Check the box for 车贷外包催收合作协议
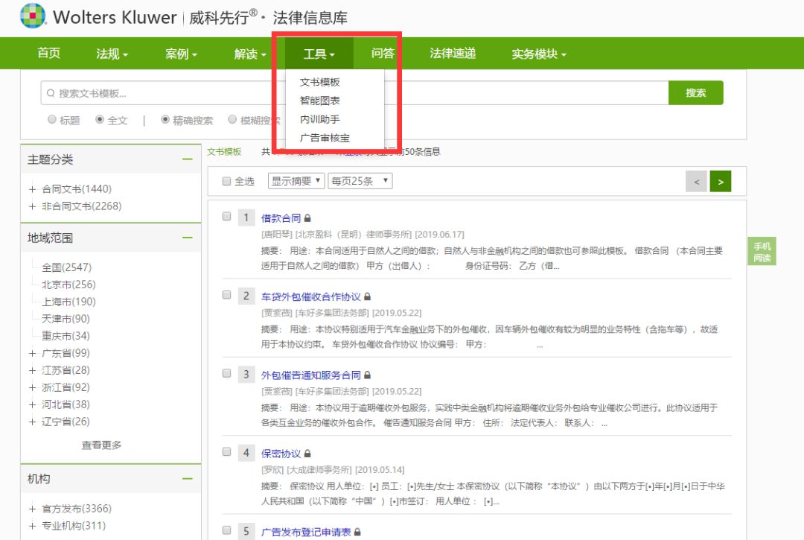This screenshot has height=540, width=804. pos(227,295)
